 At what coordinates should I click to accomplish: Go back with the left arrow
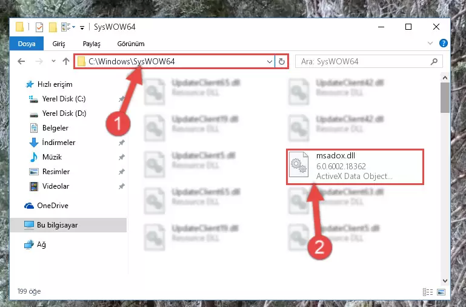[x=21, y=61]
